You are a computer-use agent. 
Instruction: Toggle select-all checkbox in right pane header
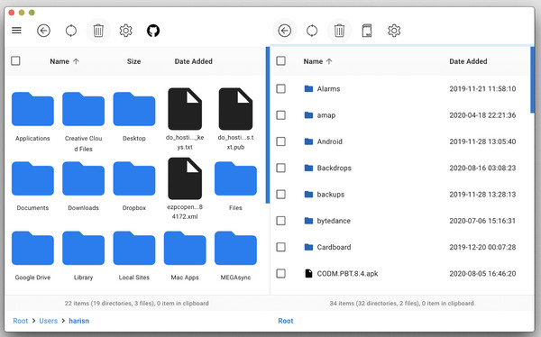tap(280, 61)
